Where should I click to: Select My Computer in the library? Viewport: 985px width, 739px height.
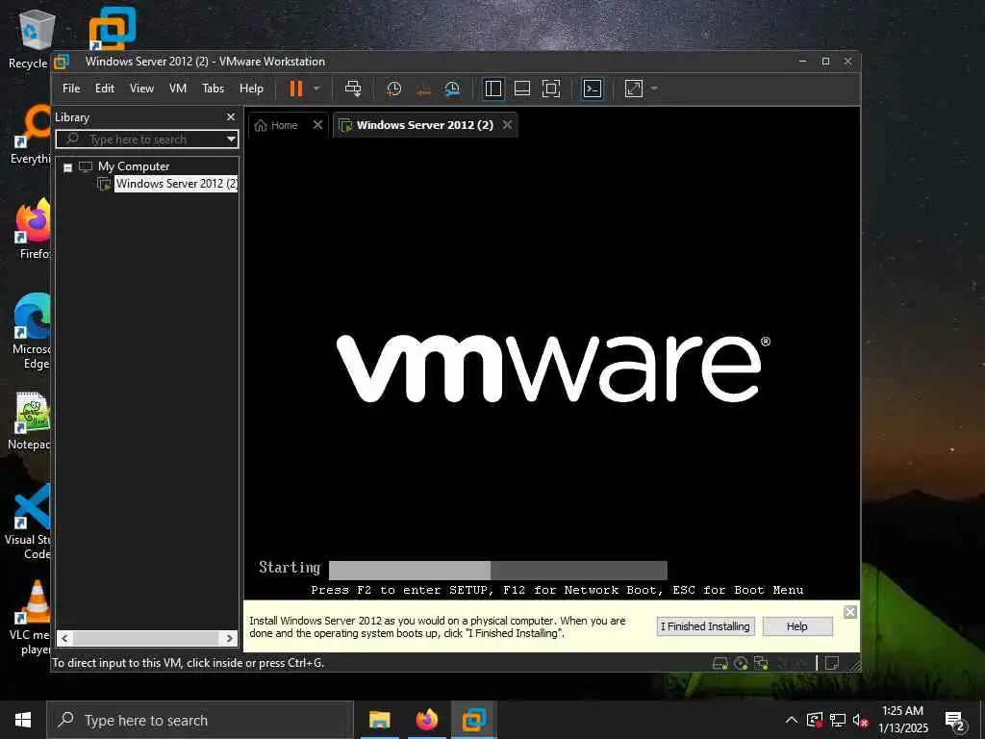click(133, 166)
